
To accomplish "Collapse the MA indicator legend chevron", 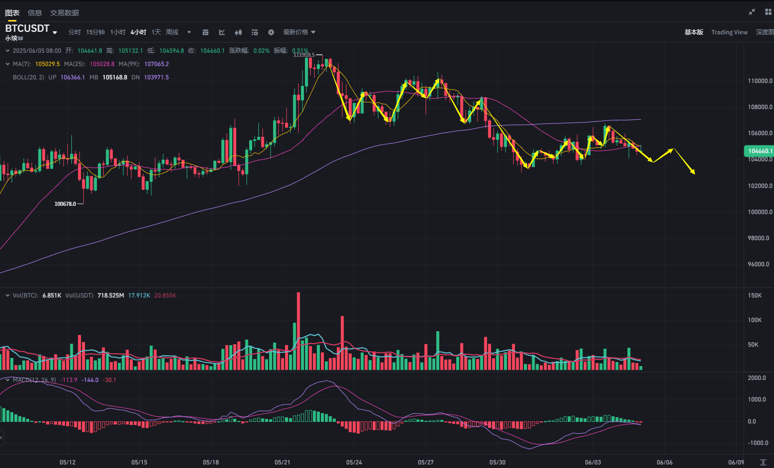I will [7, 64].
